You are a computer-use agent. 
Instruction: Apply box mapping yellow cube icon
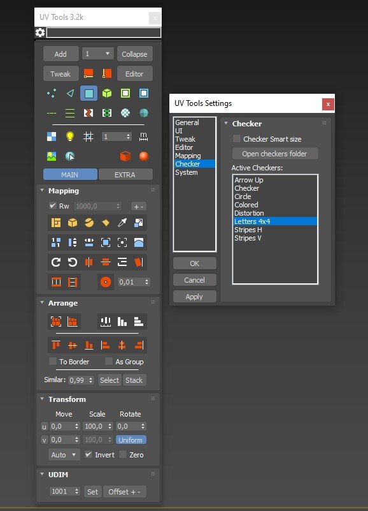click(x=72, y=223)
